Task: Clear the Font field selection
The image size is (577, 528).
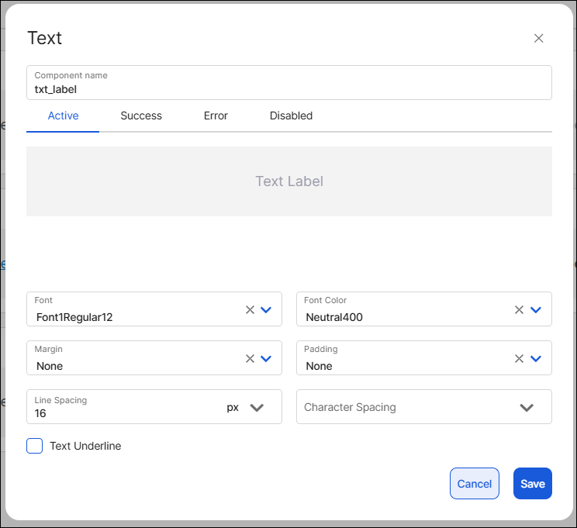Action: coord(250,309)
